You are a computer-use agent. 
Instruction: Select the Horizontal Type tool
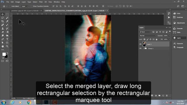(7, 39)
